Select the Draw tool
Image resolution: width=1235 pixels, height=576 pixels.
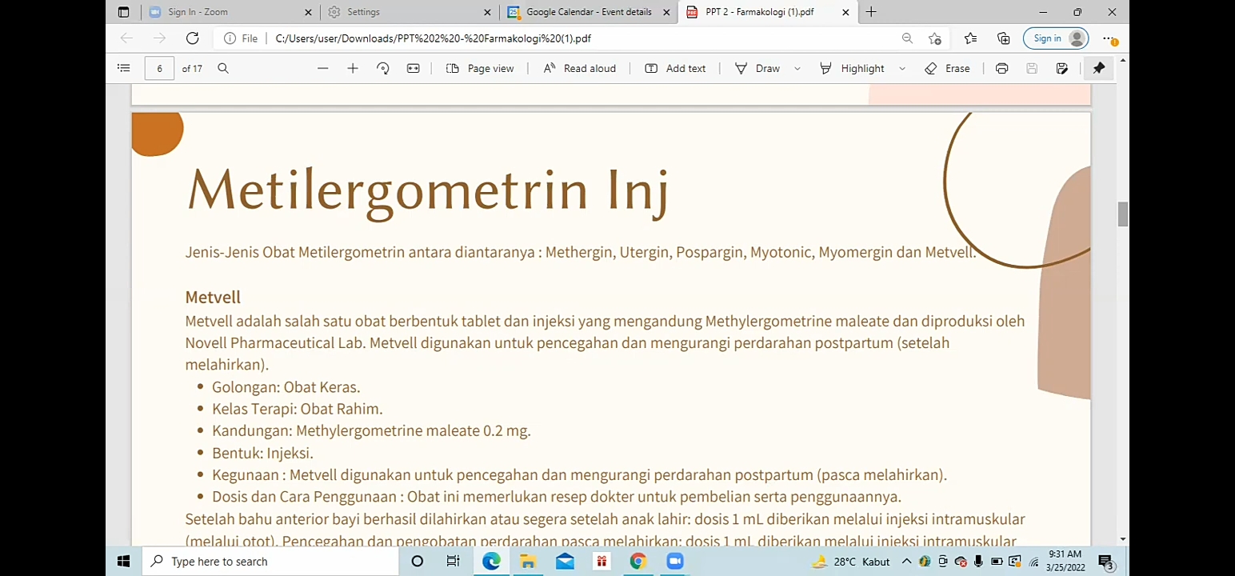(757, 69)
